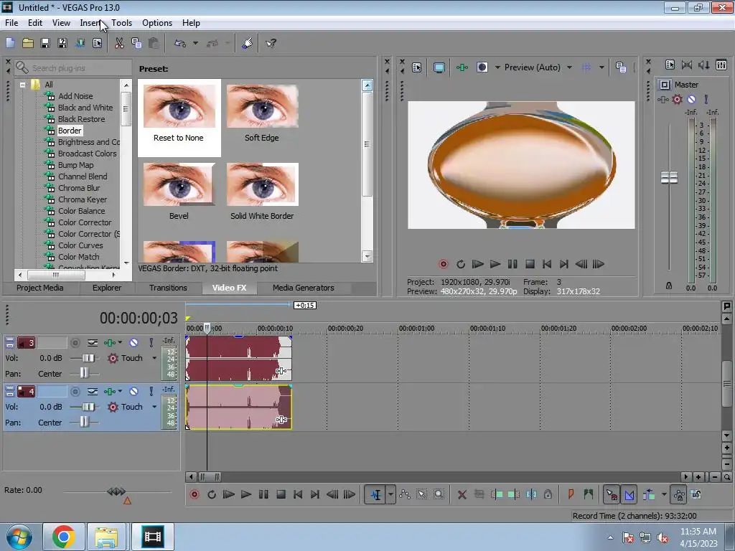Viewport: 735px width, 551px height.
Task: Choose the Bevel preset thumbnail
Action: [x=179, y=184]
